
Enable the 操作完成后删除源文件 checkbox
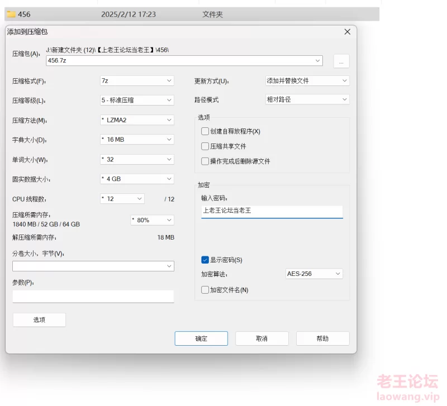(x=205, y=161)
